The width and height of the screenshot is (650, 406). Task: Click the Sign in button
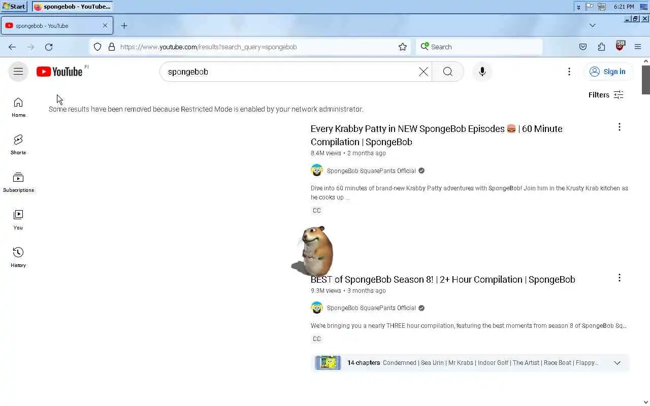(608, 72)
